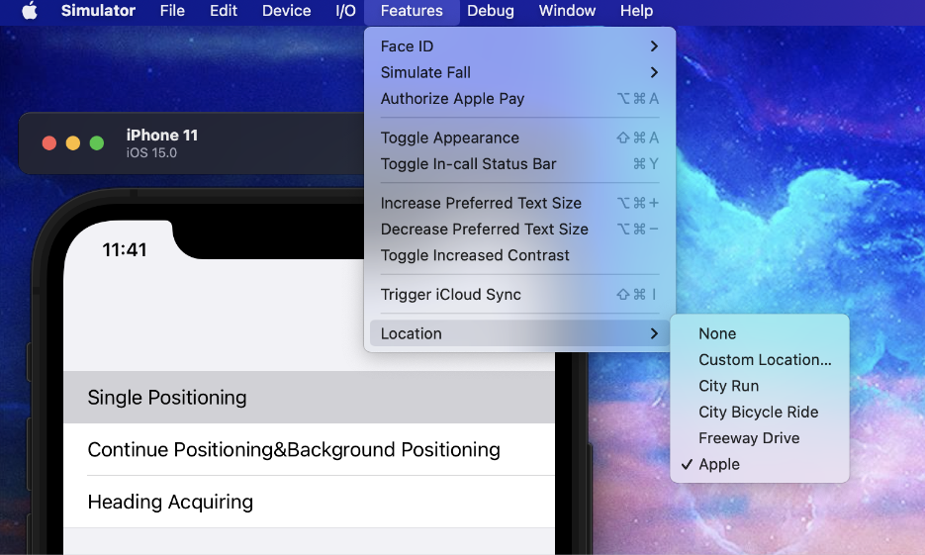The image size is (925, 555).
Task: Tap Continue Positioning&Background Positioning row
Action: [309, 449]
